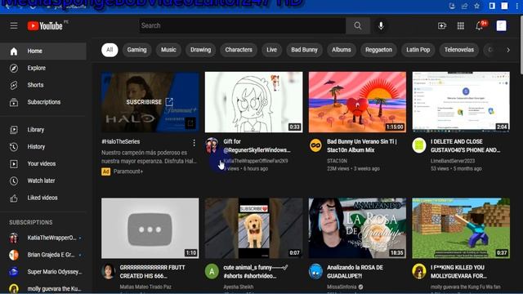Open Minecraft I F**KING KILLED YOU thumbnail
523x294 pixels.
coord(461,228)
